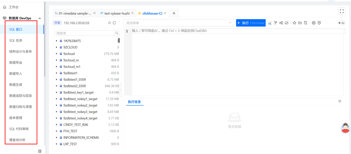Click the 搜索表 search field
Viewport: 351px width, 154px height.
click(84, 33)
